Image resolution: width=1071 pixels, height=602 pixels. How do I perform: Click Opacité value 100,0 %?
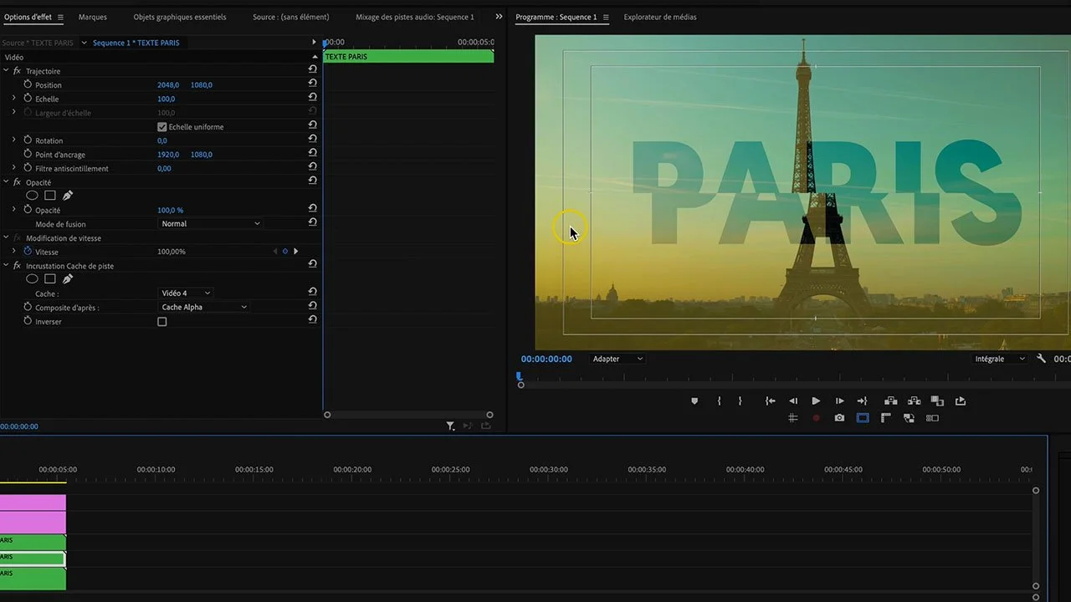tap(171, 210)
